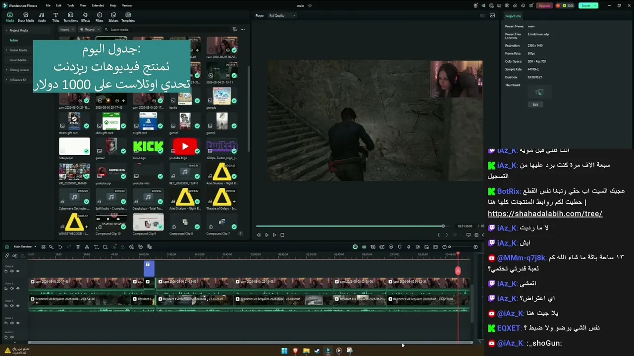Click the player progress slider handle
The height and width of the screenshot is (356, 634).
pos(443,226)
